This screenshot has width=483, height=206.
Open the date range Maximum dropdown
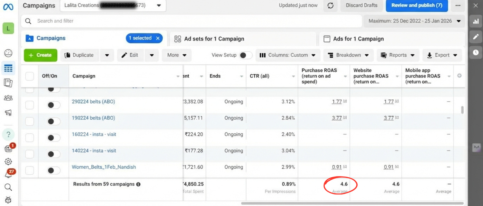tap(414, 21)
